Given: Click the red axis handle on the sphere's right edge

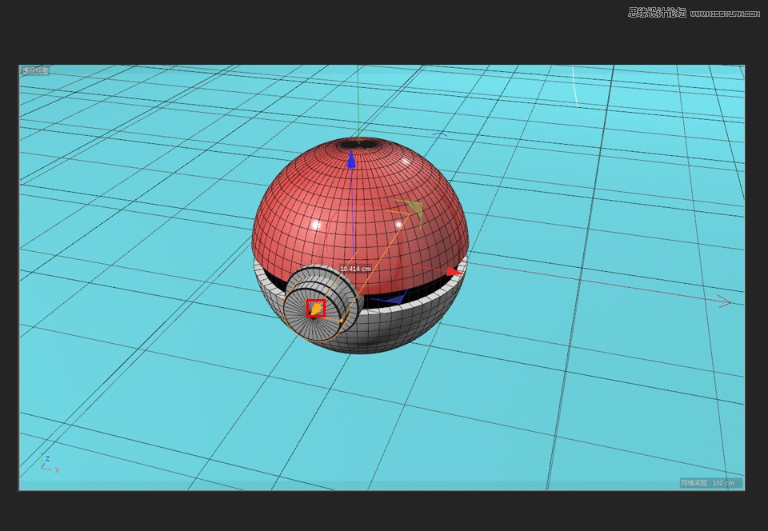Looking at the screenshot, I should [453, 272].
